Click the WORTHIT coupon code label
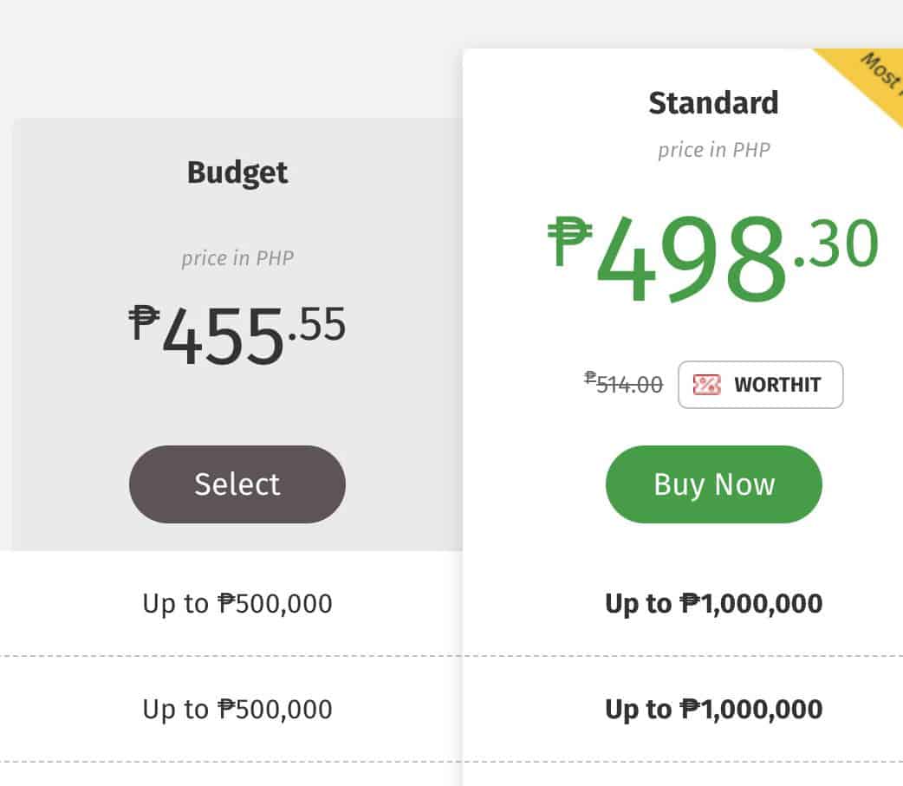This screenshot has height=786, width=903. pyautogui.click(x=776, y=385)
